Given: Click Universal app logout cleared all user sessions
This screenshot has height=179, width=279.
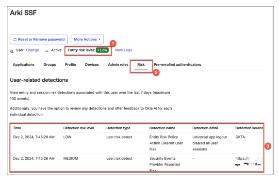Looking at the screenshot, I should tap(210, 143).
